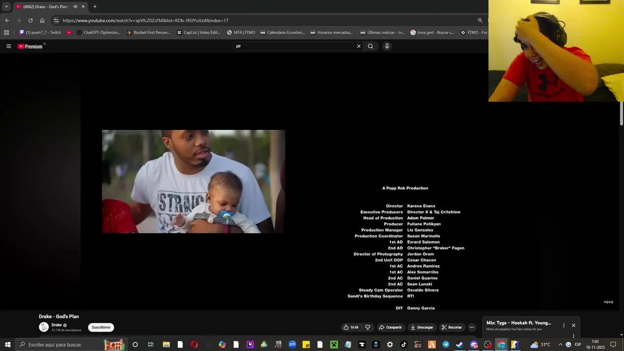624x351 pixels.
Task: Launch Opera browser from the taskbar
Action: [195, 345]
